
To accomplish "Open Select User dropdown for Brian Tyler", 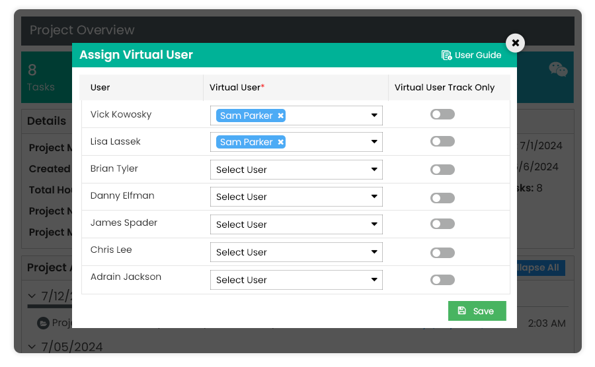I will (x=296, y=170).
